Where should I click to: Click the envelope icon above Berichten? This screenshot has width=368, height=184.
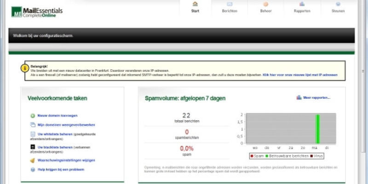pos(230,4)
